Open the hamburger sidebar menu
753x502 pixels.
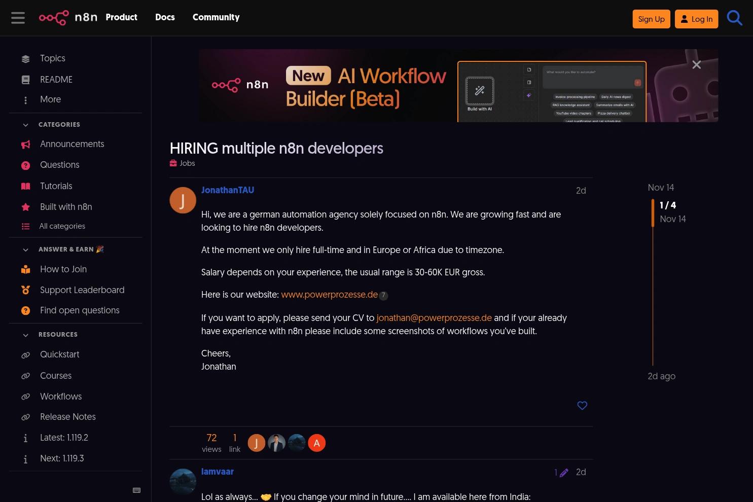click(18, 18)
